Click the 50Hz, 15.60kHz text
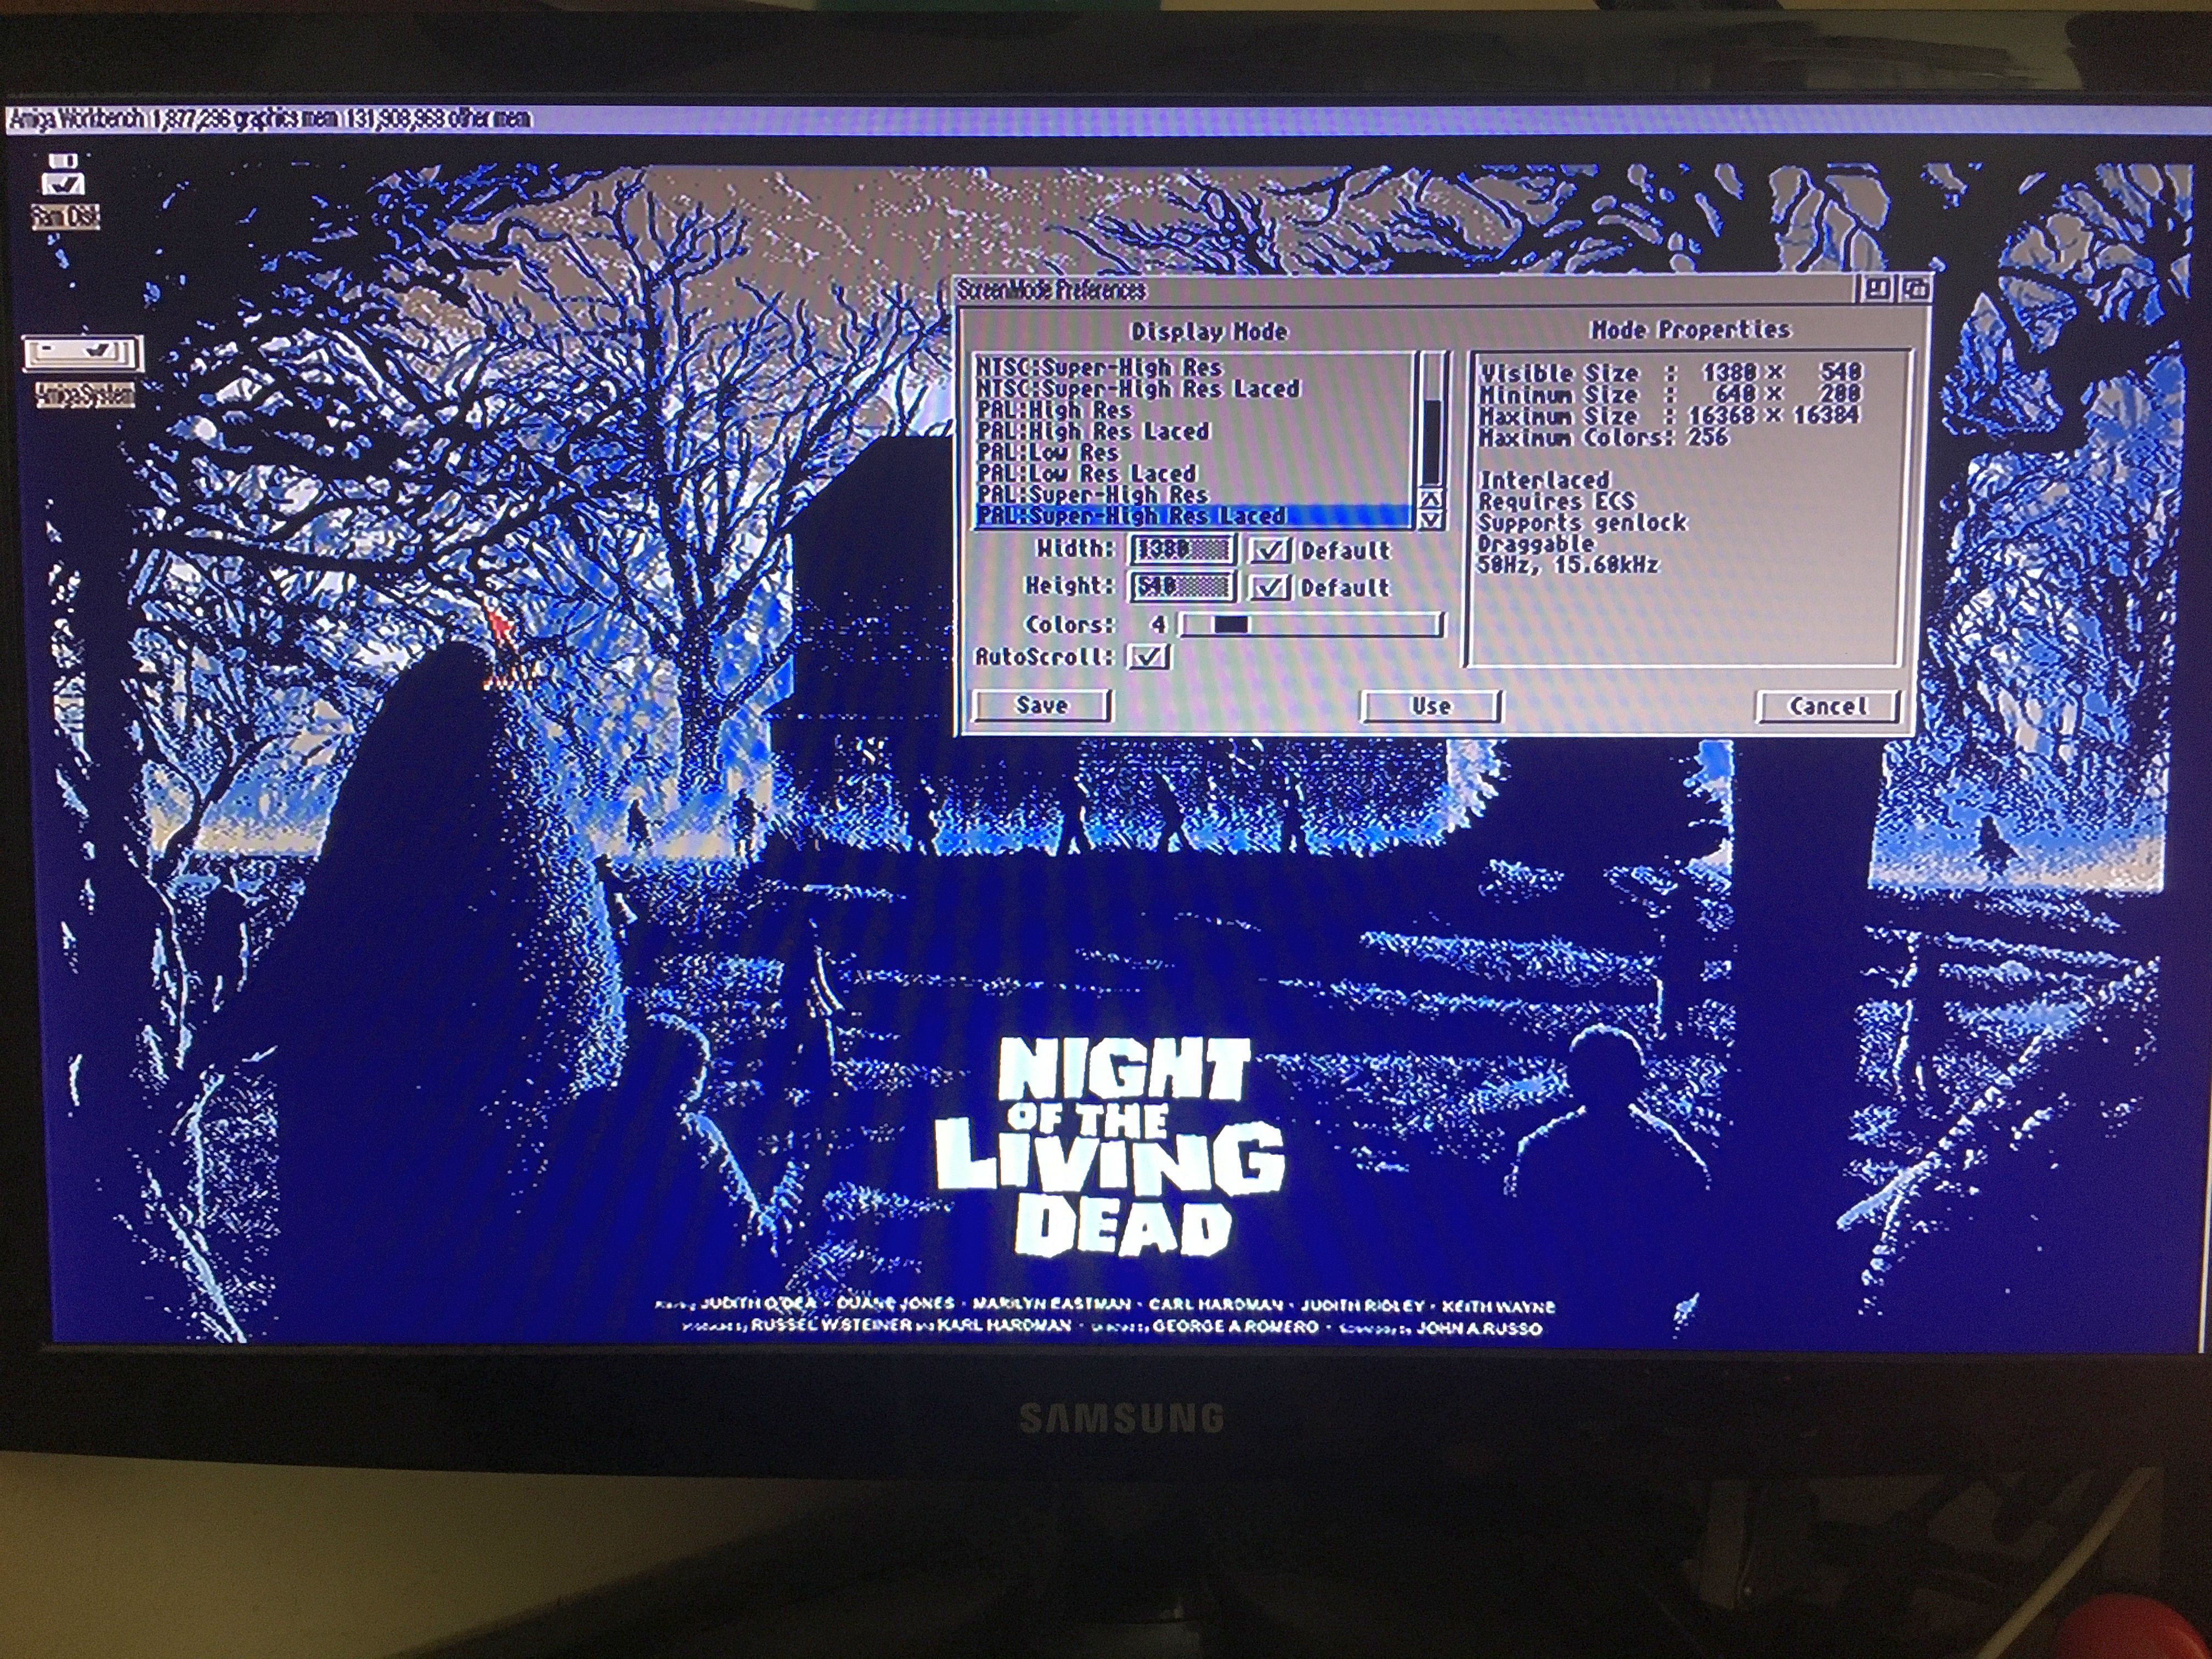 click(1567, 565)
